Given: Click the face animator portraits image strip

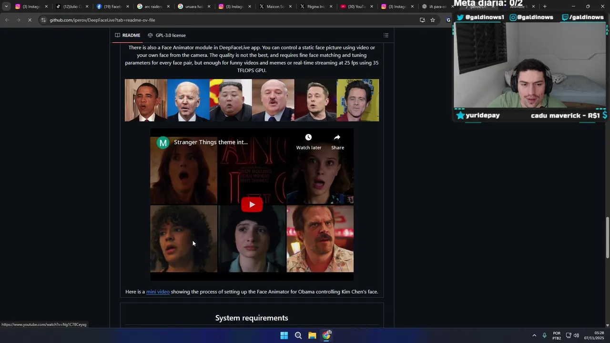Looking at the screenshot, I should (x=252, y=100).
